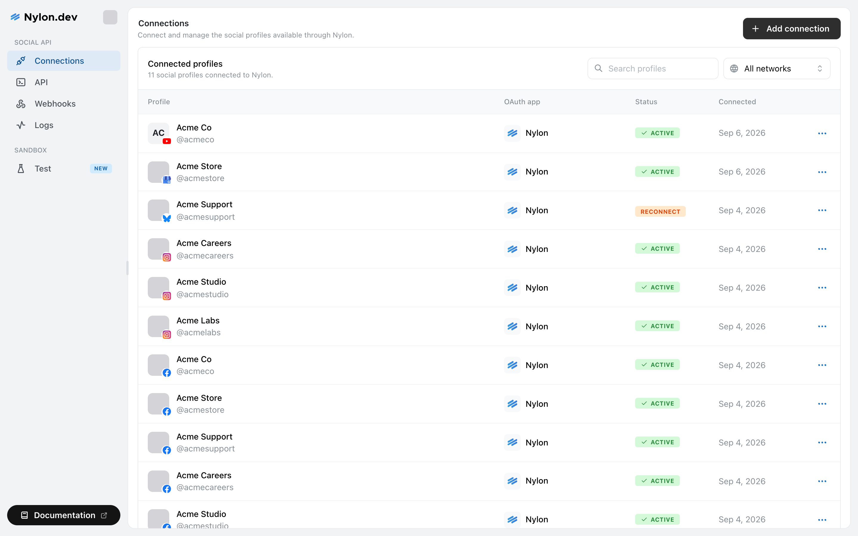Open actions menu for Instagram Acme Careers row
The height and width of the screenshot is (536, 858).
[822, 249]
